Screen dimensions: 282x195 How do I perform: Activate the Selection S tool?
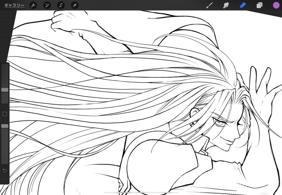coord(61,5)
